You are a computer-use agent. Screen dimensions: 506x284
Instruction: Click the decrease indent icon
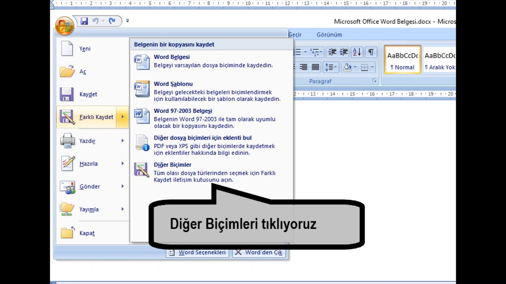332,52
